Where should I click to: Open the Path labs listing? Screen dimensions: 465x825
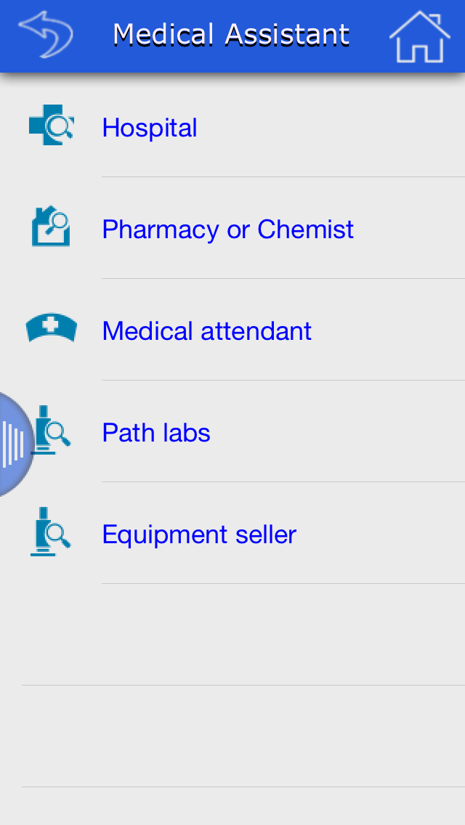(x=232, y=431)
